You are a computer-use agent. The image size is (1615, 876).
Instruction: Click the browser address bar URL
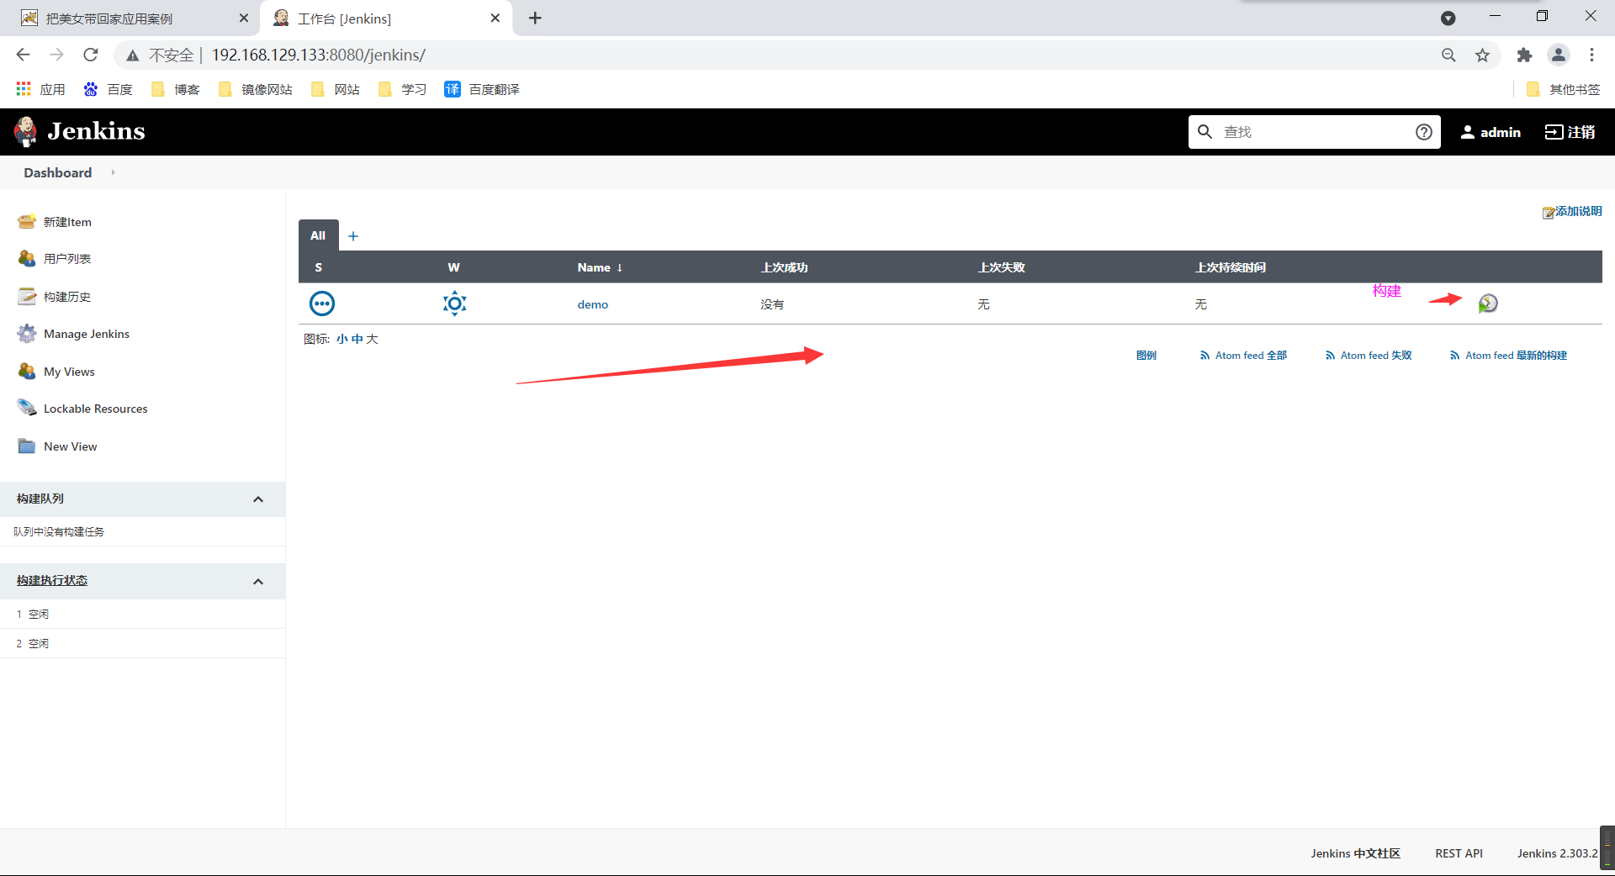[319, 55]
